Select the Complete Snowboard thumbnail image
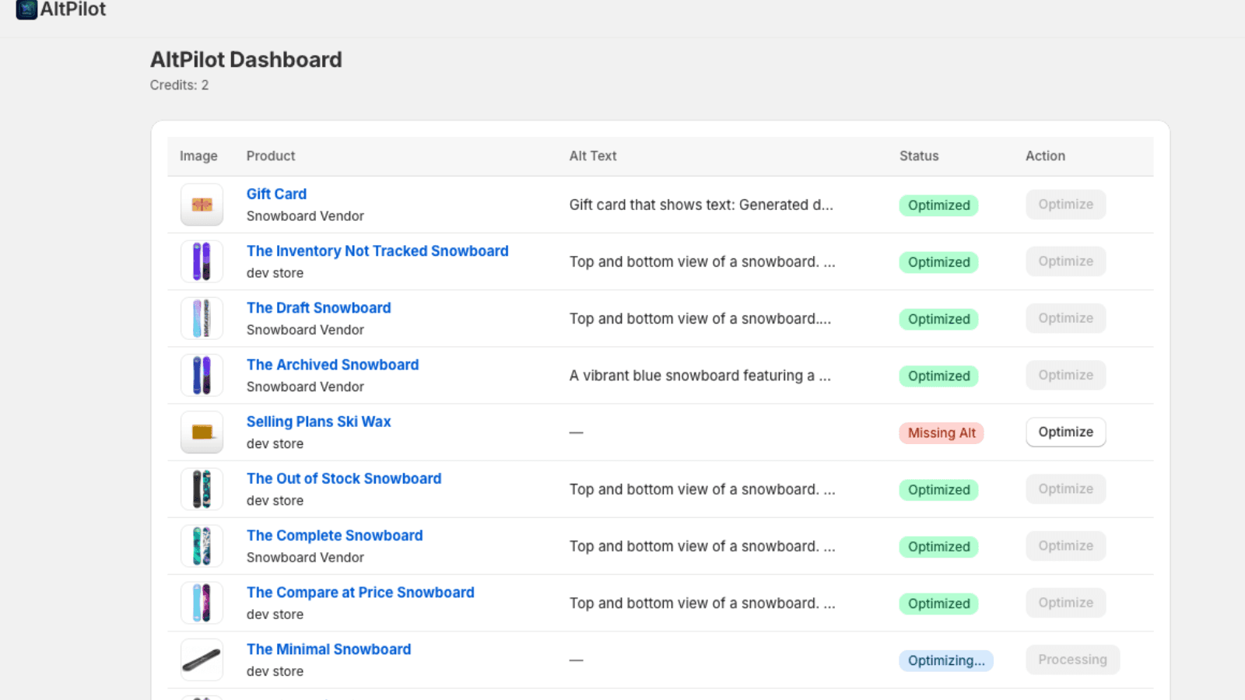 click(x=202, y=546)
